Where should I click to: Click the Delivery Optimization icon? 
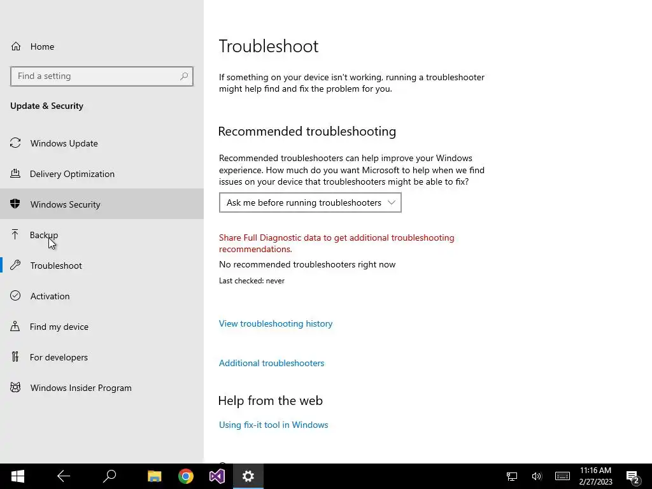(x=15, y=173)
